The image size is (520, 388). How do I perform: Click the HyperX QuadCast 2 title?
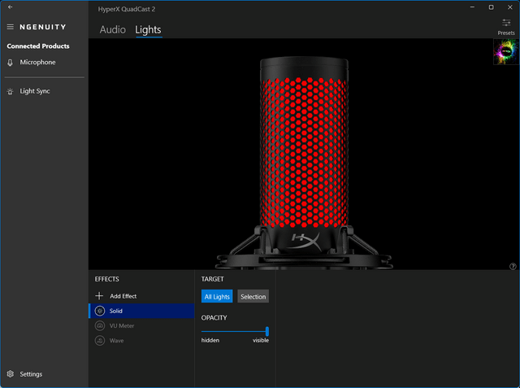coord(127,9)
